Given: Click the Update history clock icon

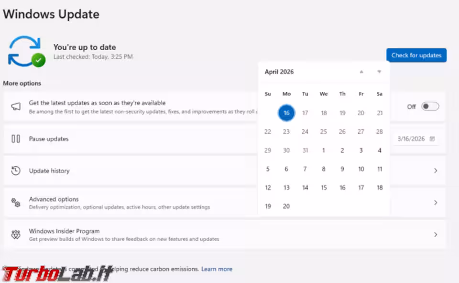Looking at the screenshot, I should 16,171.
